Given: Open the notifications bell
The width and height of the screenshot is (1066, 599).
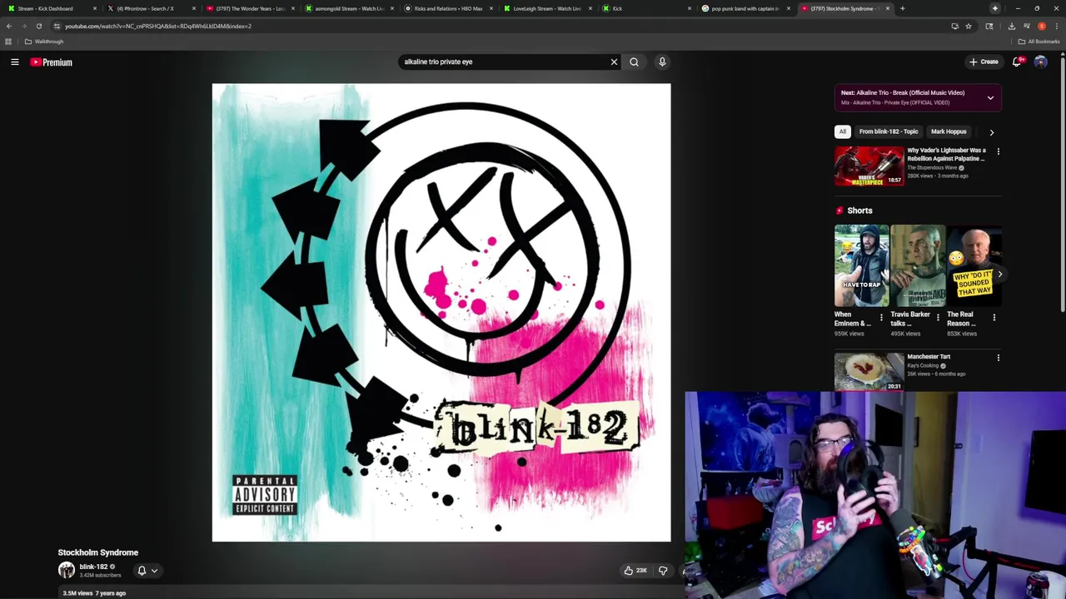Looking at the screenshot, I should [1017, 62].
